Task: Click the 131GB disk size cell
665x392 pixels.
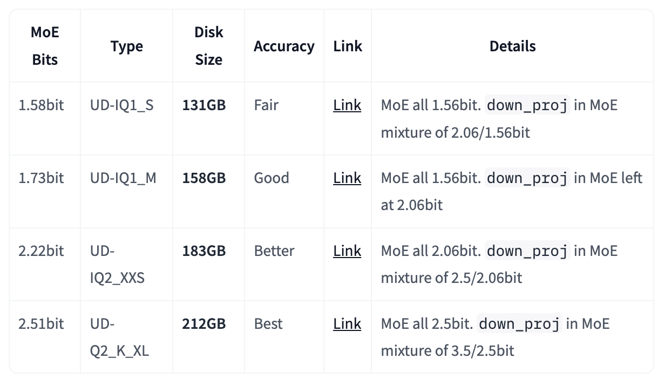Action: (x=204, y=105)
